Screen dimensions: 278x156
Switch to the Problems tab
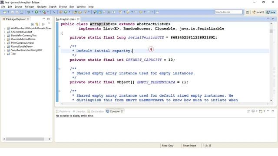click(x=63, y=111)
